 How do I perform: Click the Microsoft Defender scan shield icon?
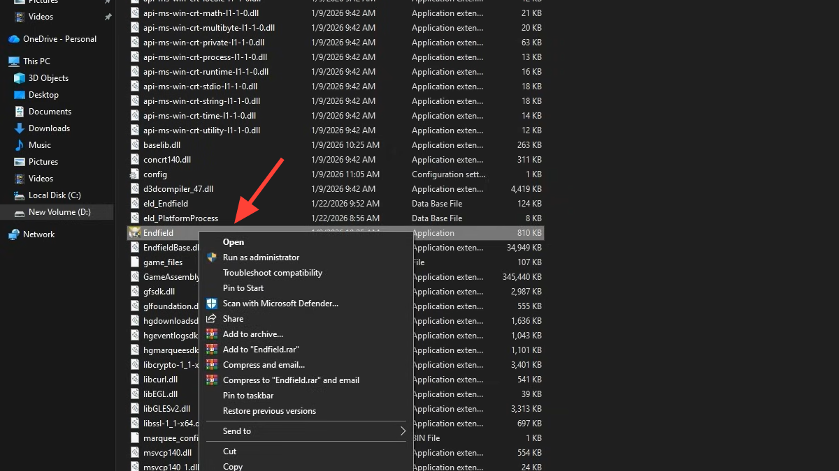[211, 304]
